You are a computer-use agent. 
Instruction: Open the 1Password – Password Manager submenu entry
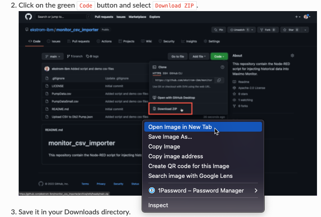pyautogui.click(x=203, y=190)
